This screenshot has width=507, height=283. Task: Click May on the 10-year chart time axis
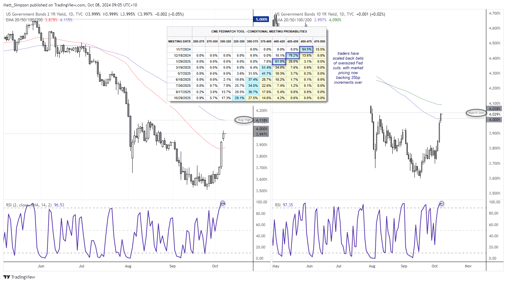[276, 266]
